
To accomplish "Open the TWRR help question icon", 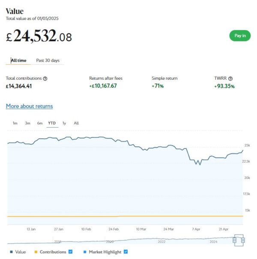I will tap(230, 79).
